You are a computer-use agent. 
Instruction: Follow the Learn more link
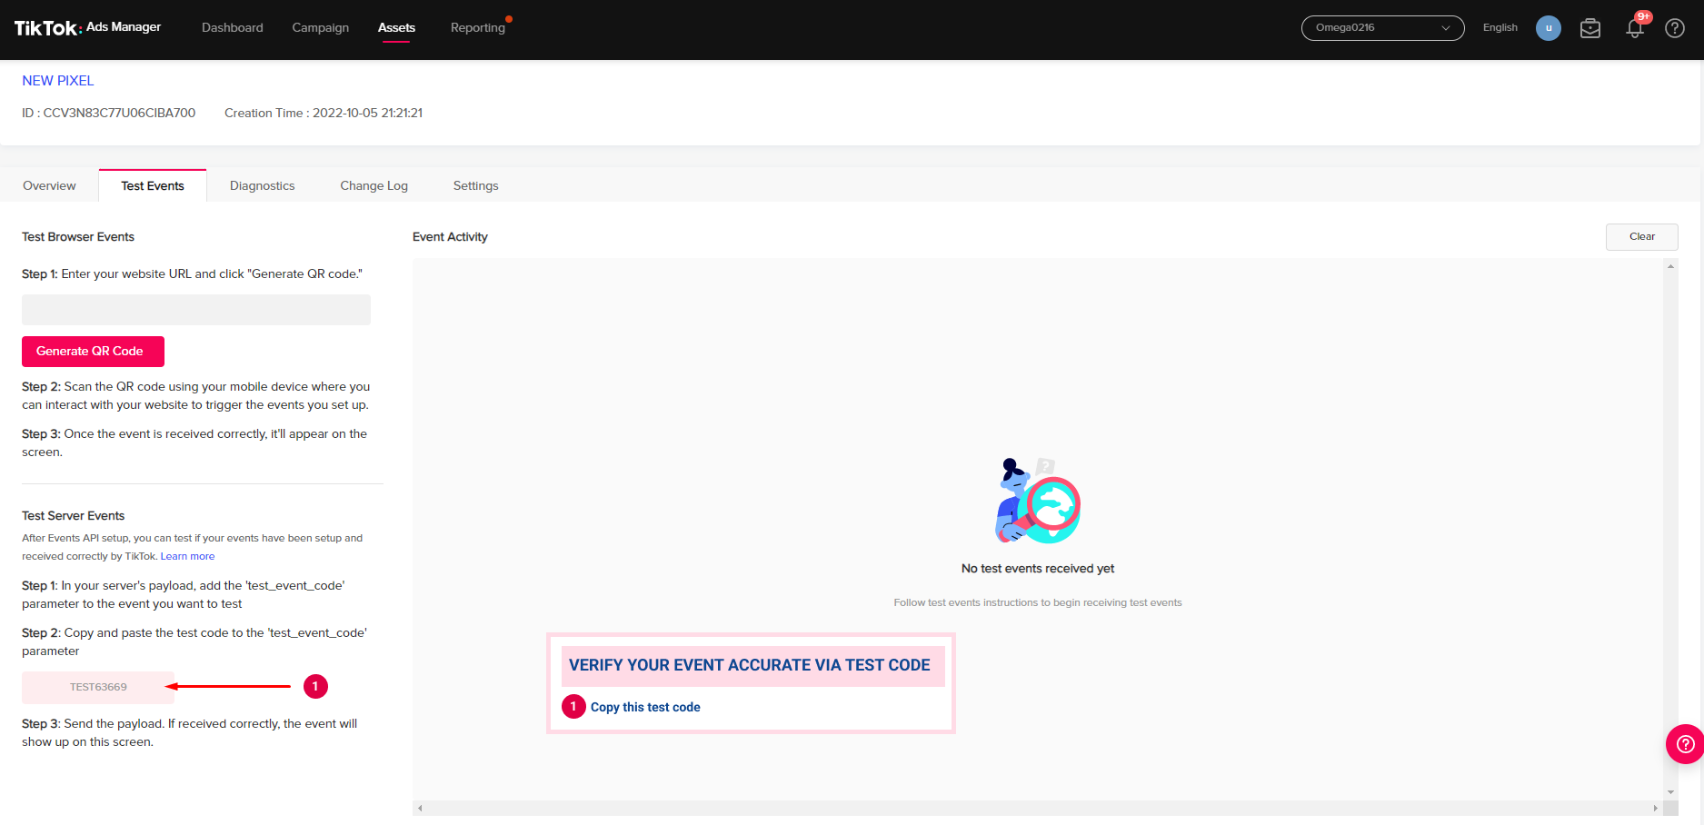pos(188,556)
